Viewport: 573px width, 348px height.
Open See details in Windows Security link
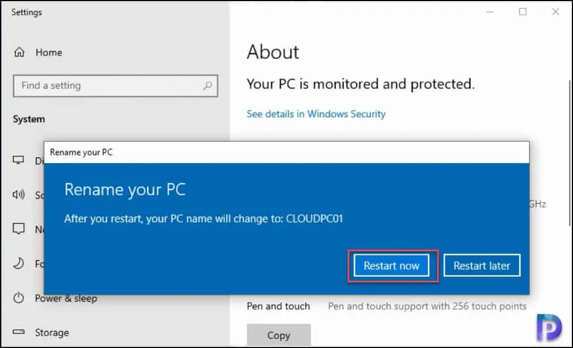click(316, 114)
